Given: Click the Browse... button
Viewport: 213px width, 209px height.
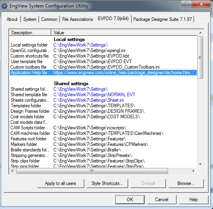Looking at the screenshot, I should [x=186, y=183].
